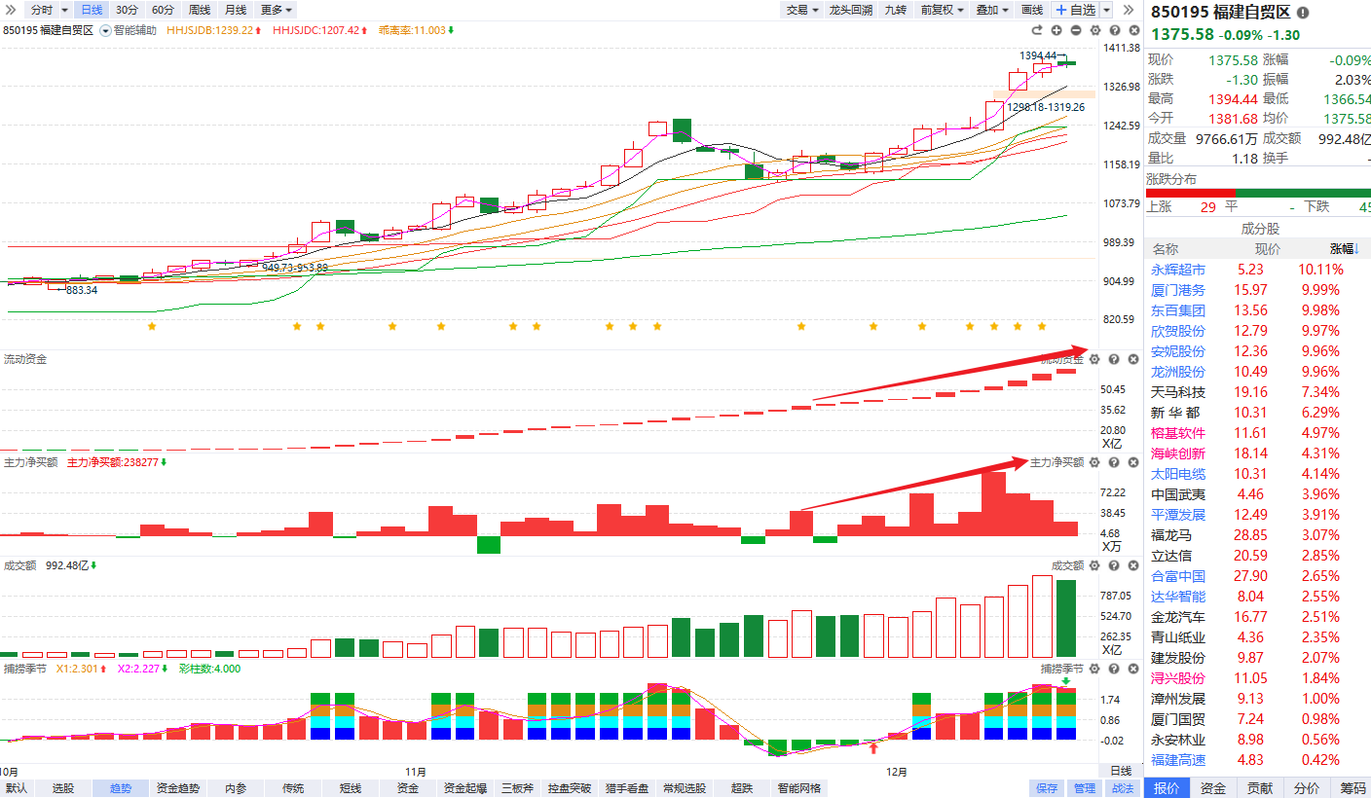1371x798 pixels.
Task: Open the 前复权 dropdown
Action: click(x=942, y=10)
